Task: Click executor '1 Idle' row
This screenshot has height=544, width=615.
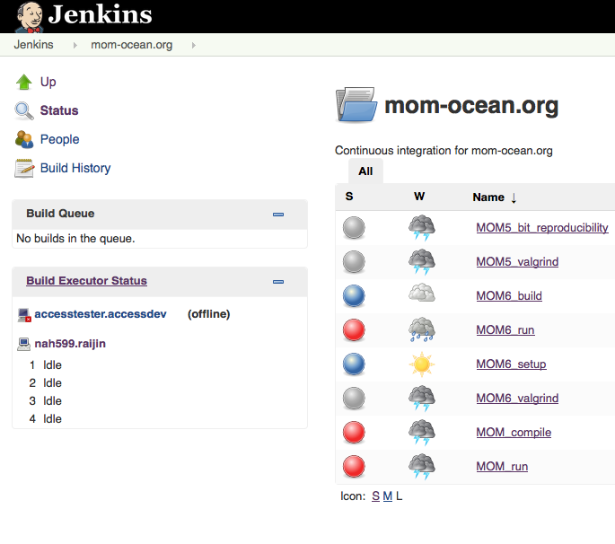Action: click(46, 365)
